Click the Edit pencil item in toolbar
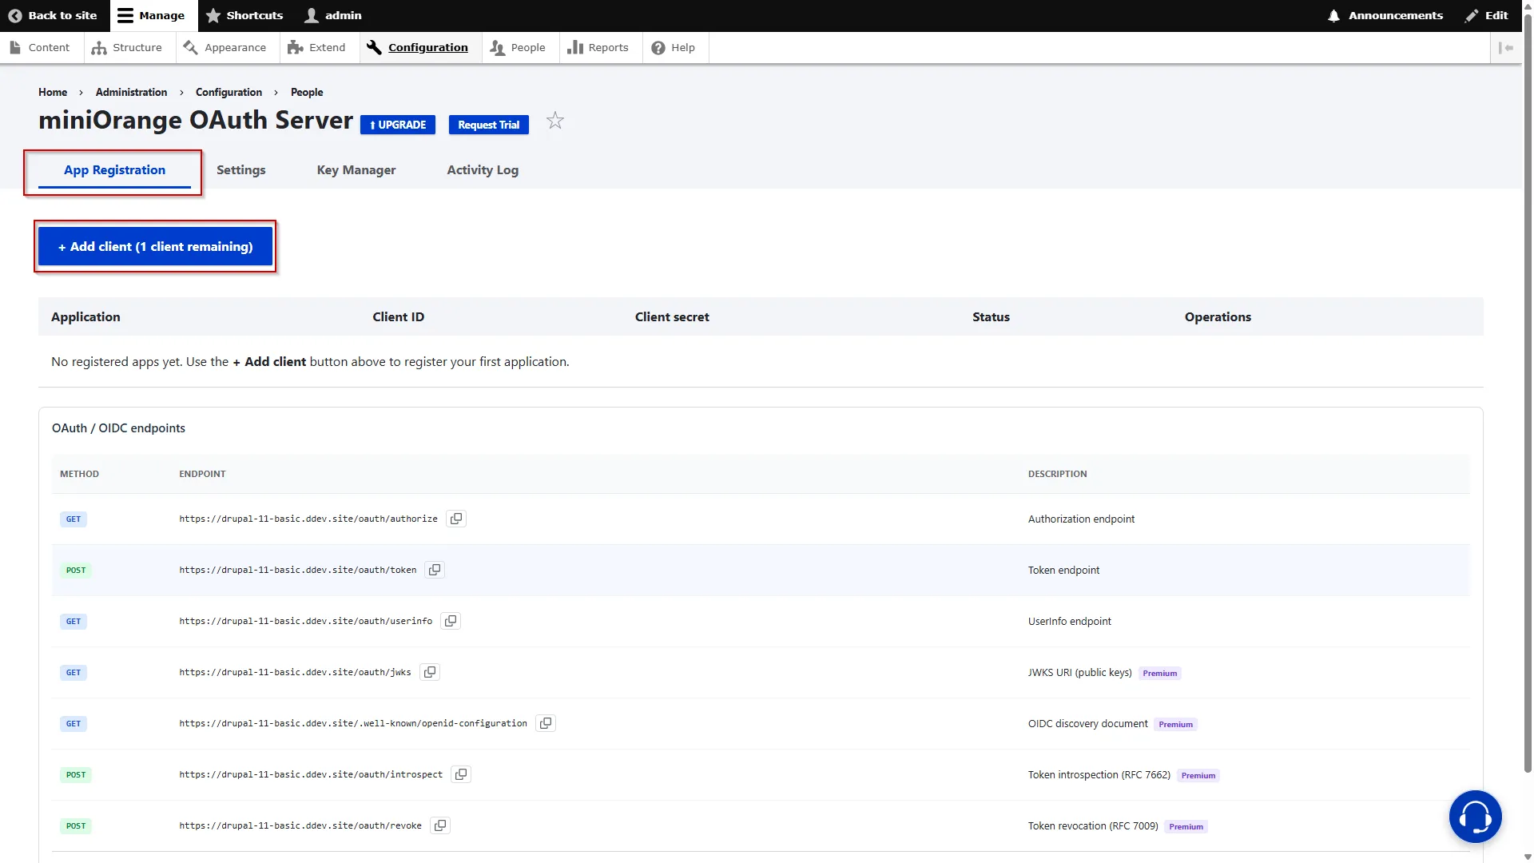Image resolution: width=1534 pixels, height=863 pixels. pos(1487,15)
